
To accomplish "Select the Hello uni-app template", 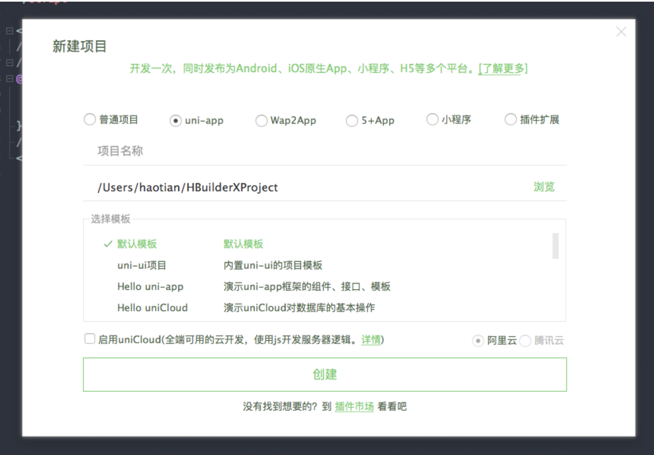I will click(x=150, y=287).
